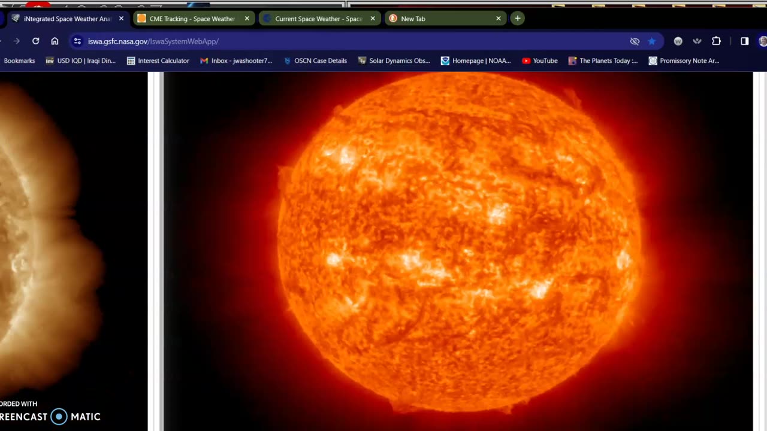This screenshot has height=431, width=767.
Task: Click the forward navigation arrow
Action: 16,41
